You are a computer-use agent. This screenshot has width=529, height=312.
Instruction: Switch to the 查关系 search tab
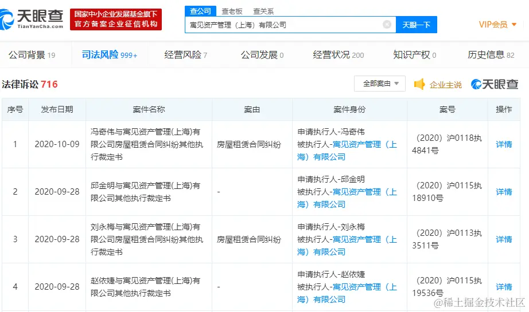tap(263, 11)
